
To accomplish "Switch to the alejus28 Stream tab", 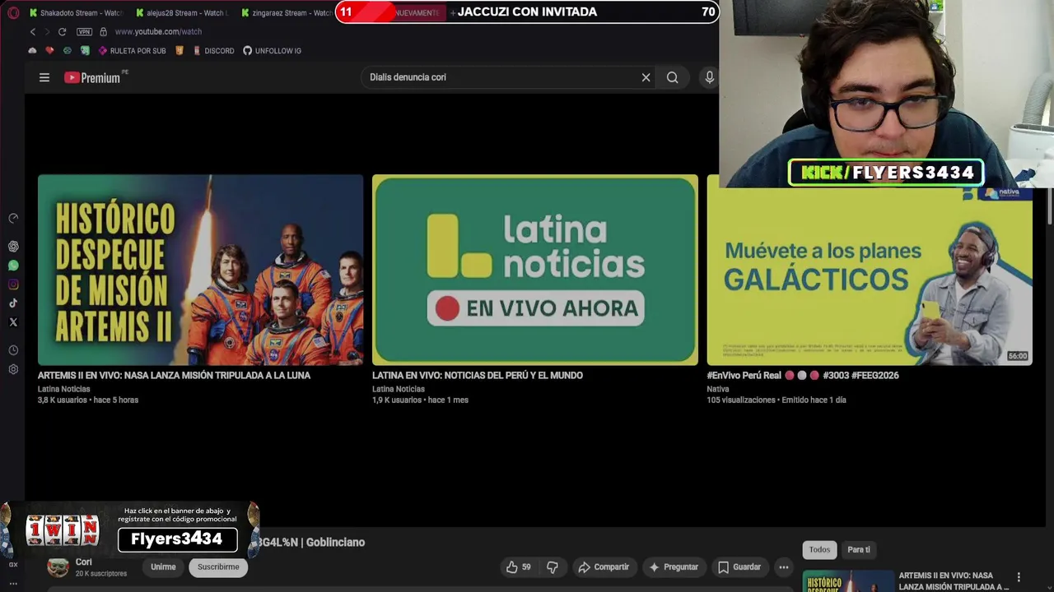I will coord(180,12).
